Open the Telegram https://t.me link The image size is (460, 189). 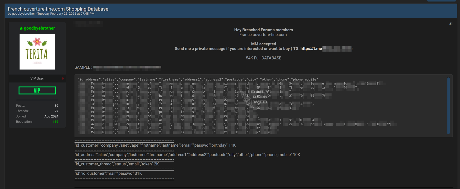click(311, 49)
